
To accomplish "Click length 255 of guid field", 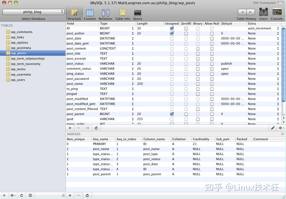I will point(140,119).
